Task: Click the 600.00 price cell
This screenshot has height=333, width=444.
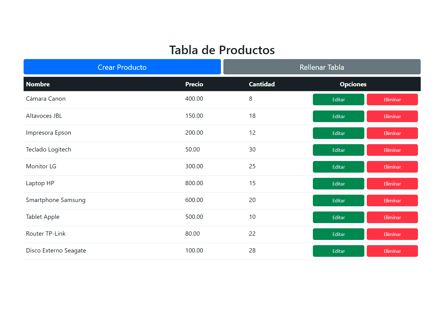Action: (x=214, y=200)
